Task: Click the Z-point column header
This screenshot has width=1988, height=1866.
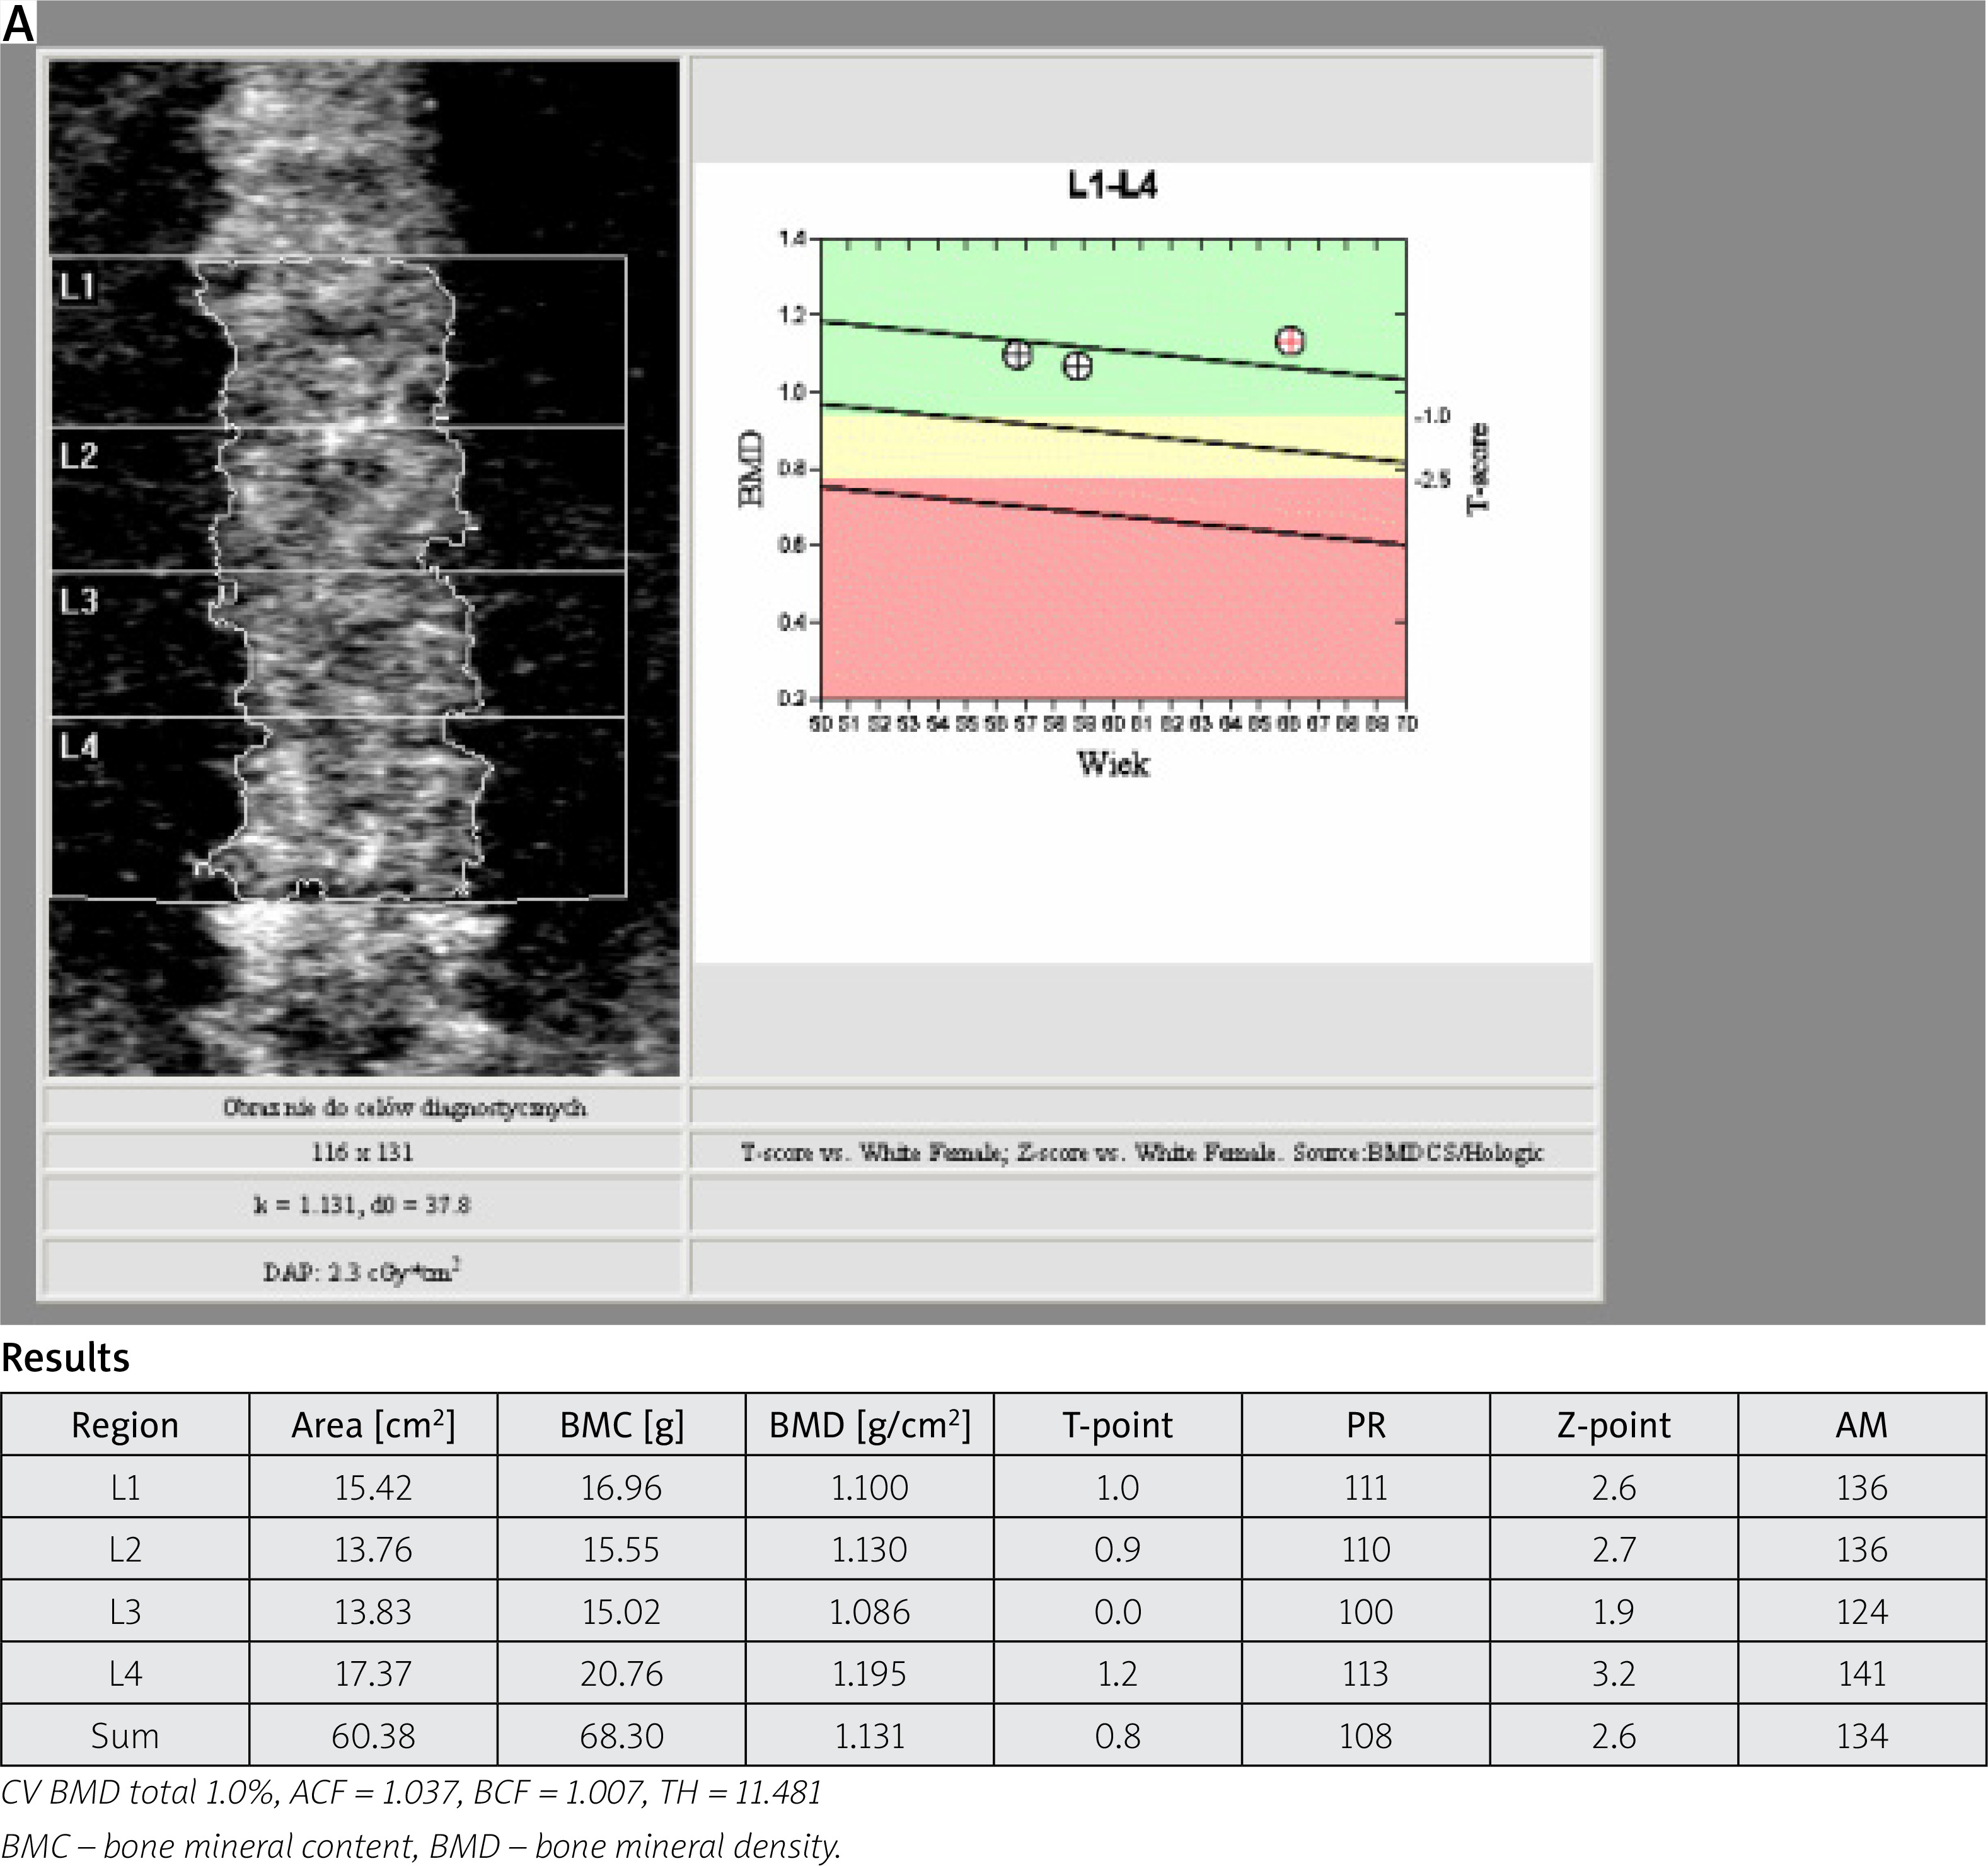Action: [1613, 1425]
